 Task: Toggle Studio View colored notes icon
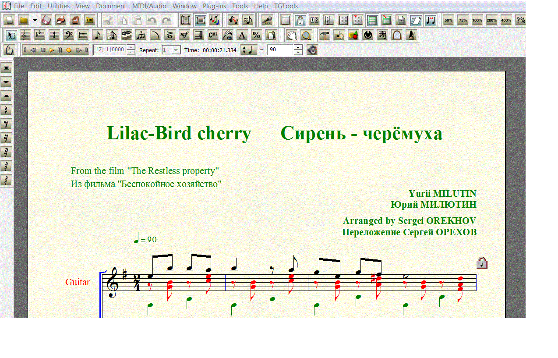[215, 20]
